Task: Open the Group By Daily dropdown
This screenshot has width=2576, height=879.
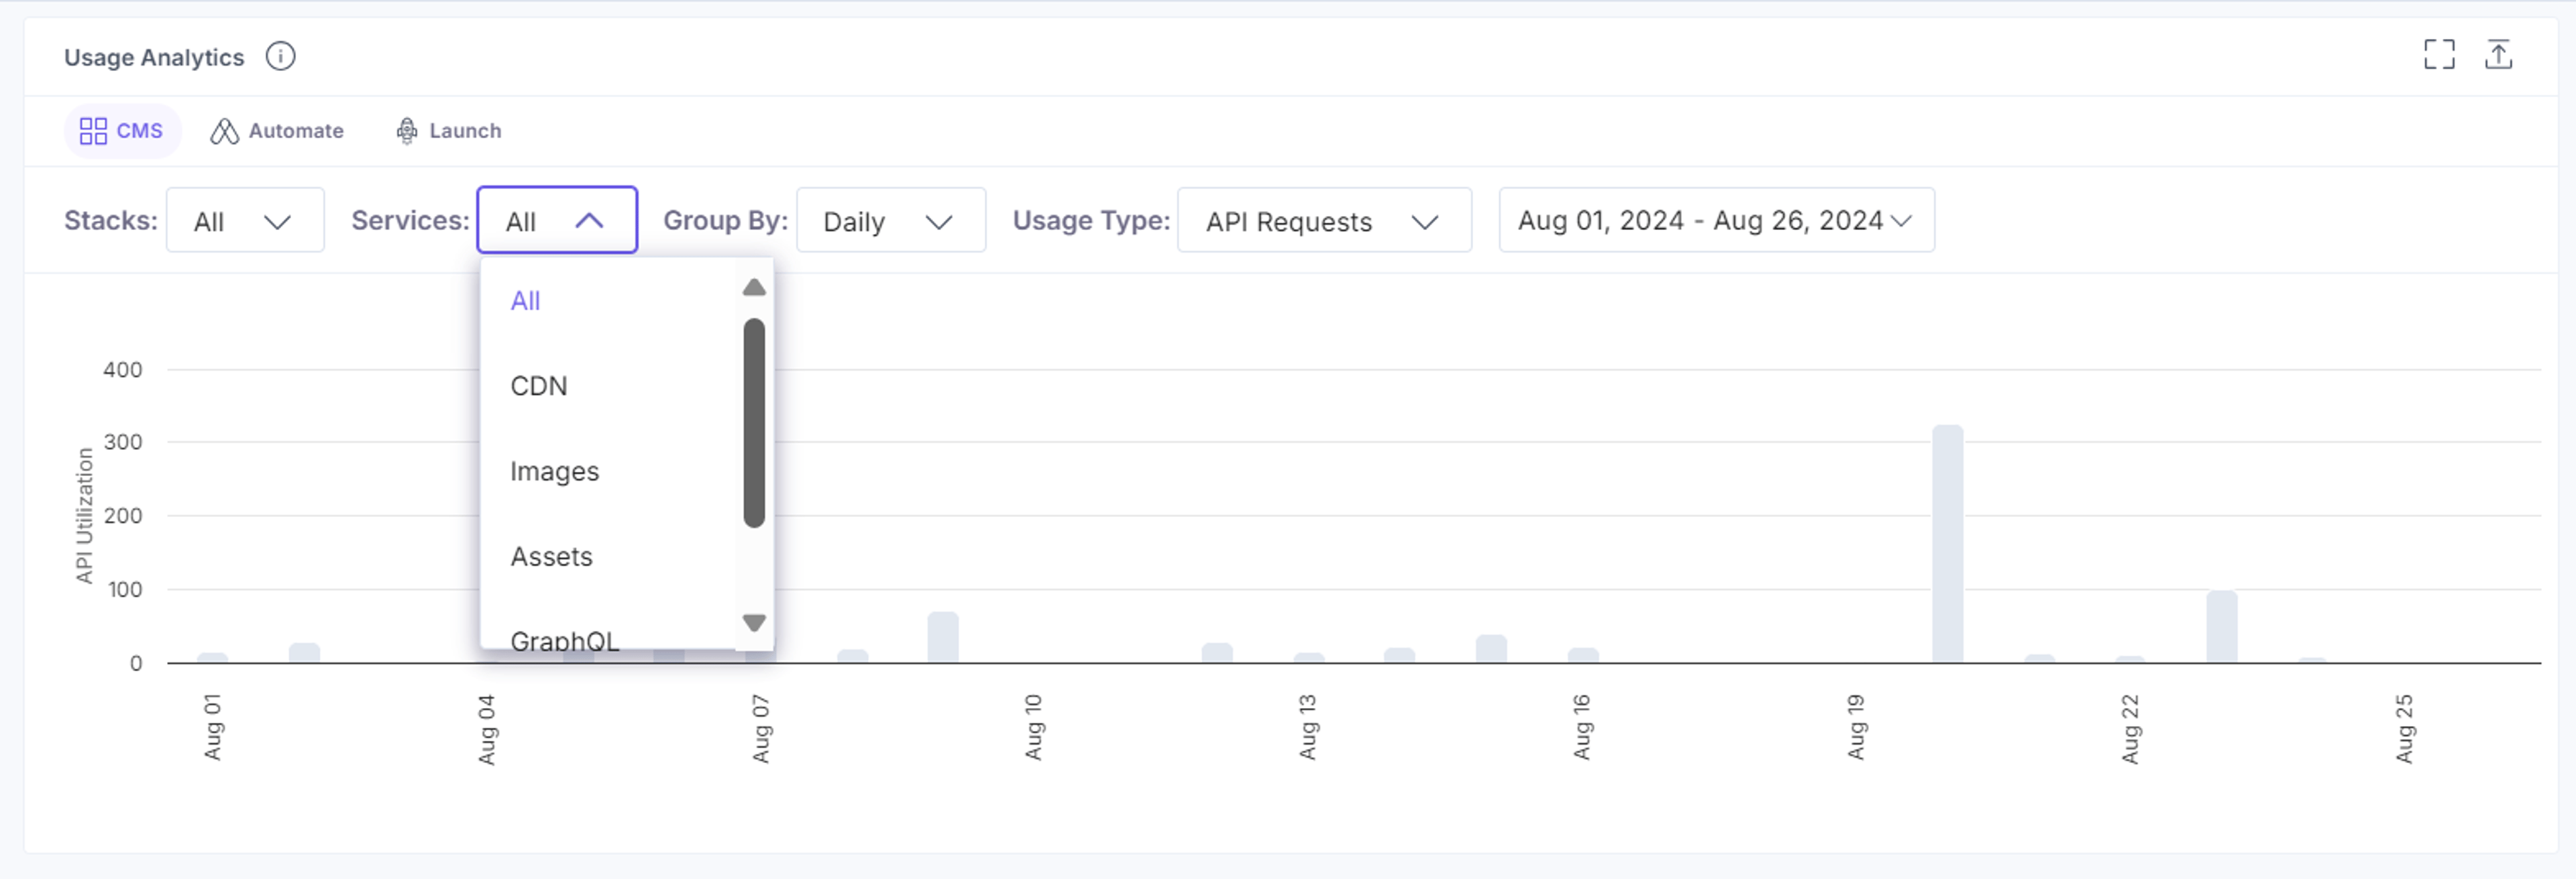Action: 891,220
